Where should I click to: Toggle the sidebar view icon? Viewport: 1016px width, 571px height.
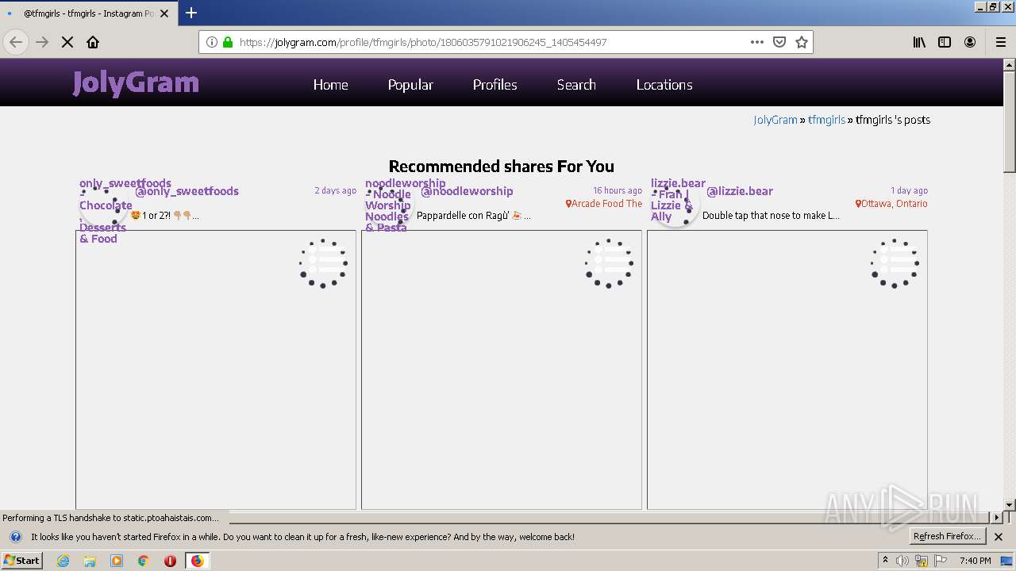(x=945, y=42)
